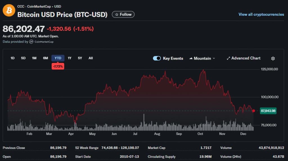The height and width of the screenshot is (161, 288).
Task: Expand the Mountain chart type dropdown
Action: point(202,58)
